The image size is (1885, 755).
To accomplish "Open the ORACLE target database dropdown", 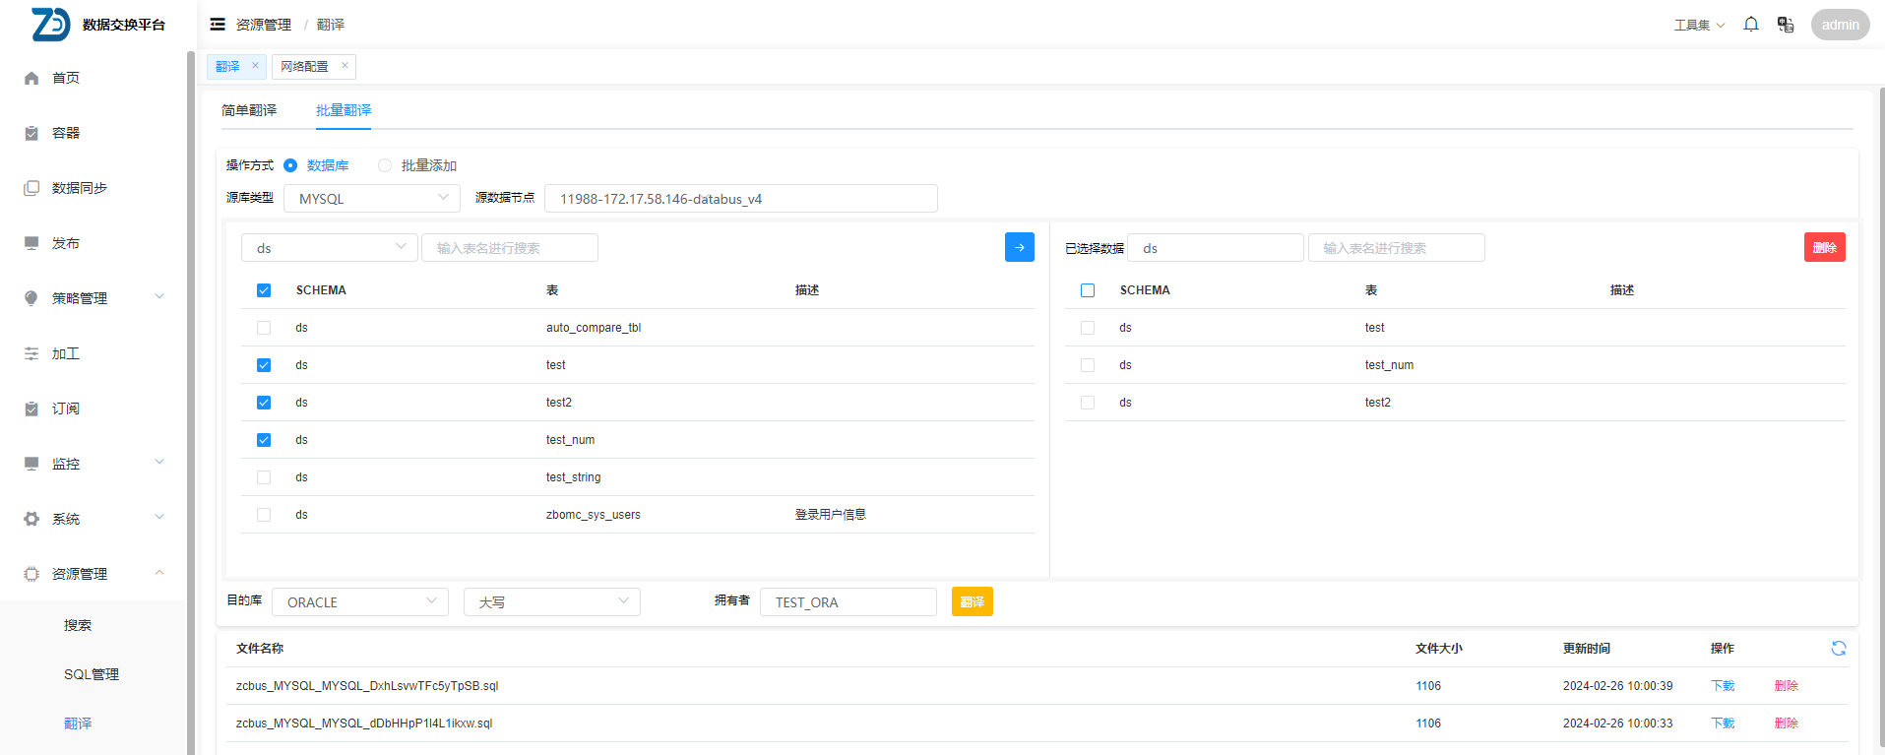I will (x=359, y=602).
